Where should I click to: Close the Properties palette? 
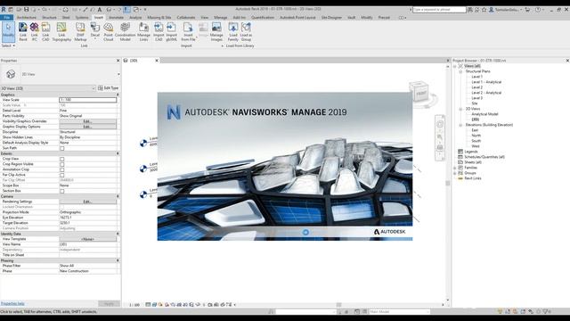[x=118, y=61]
